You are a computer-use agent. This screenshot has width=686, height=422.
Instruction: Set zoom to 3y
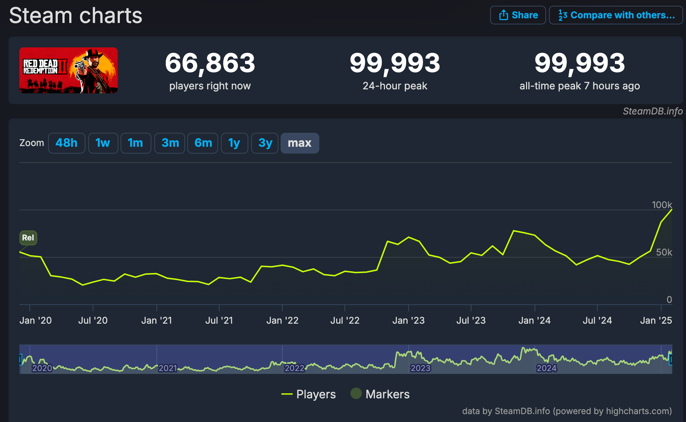[x=265, y=143]
